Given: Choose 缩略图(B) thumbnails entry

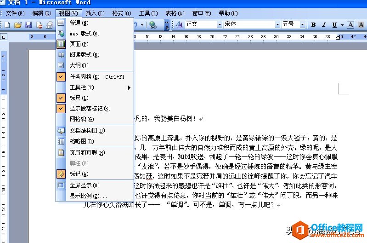Looking at the screenshot, I should [95, 141].
